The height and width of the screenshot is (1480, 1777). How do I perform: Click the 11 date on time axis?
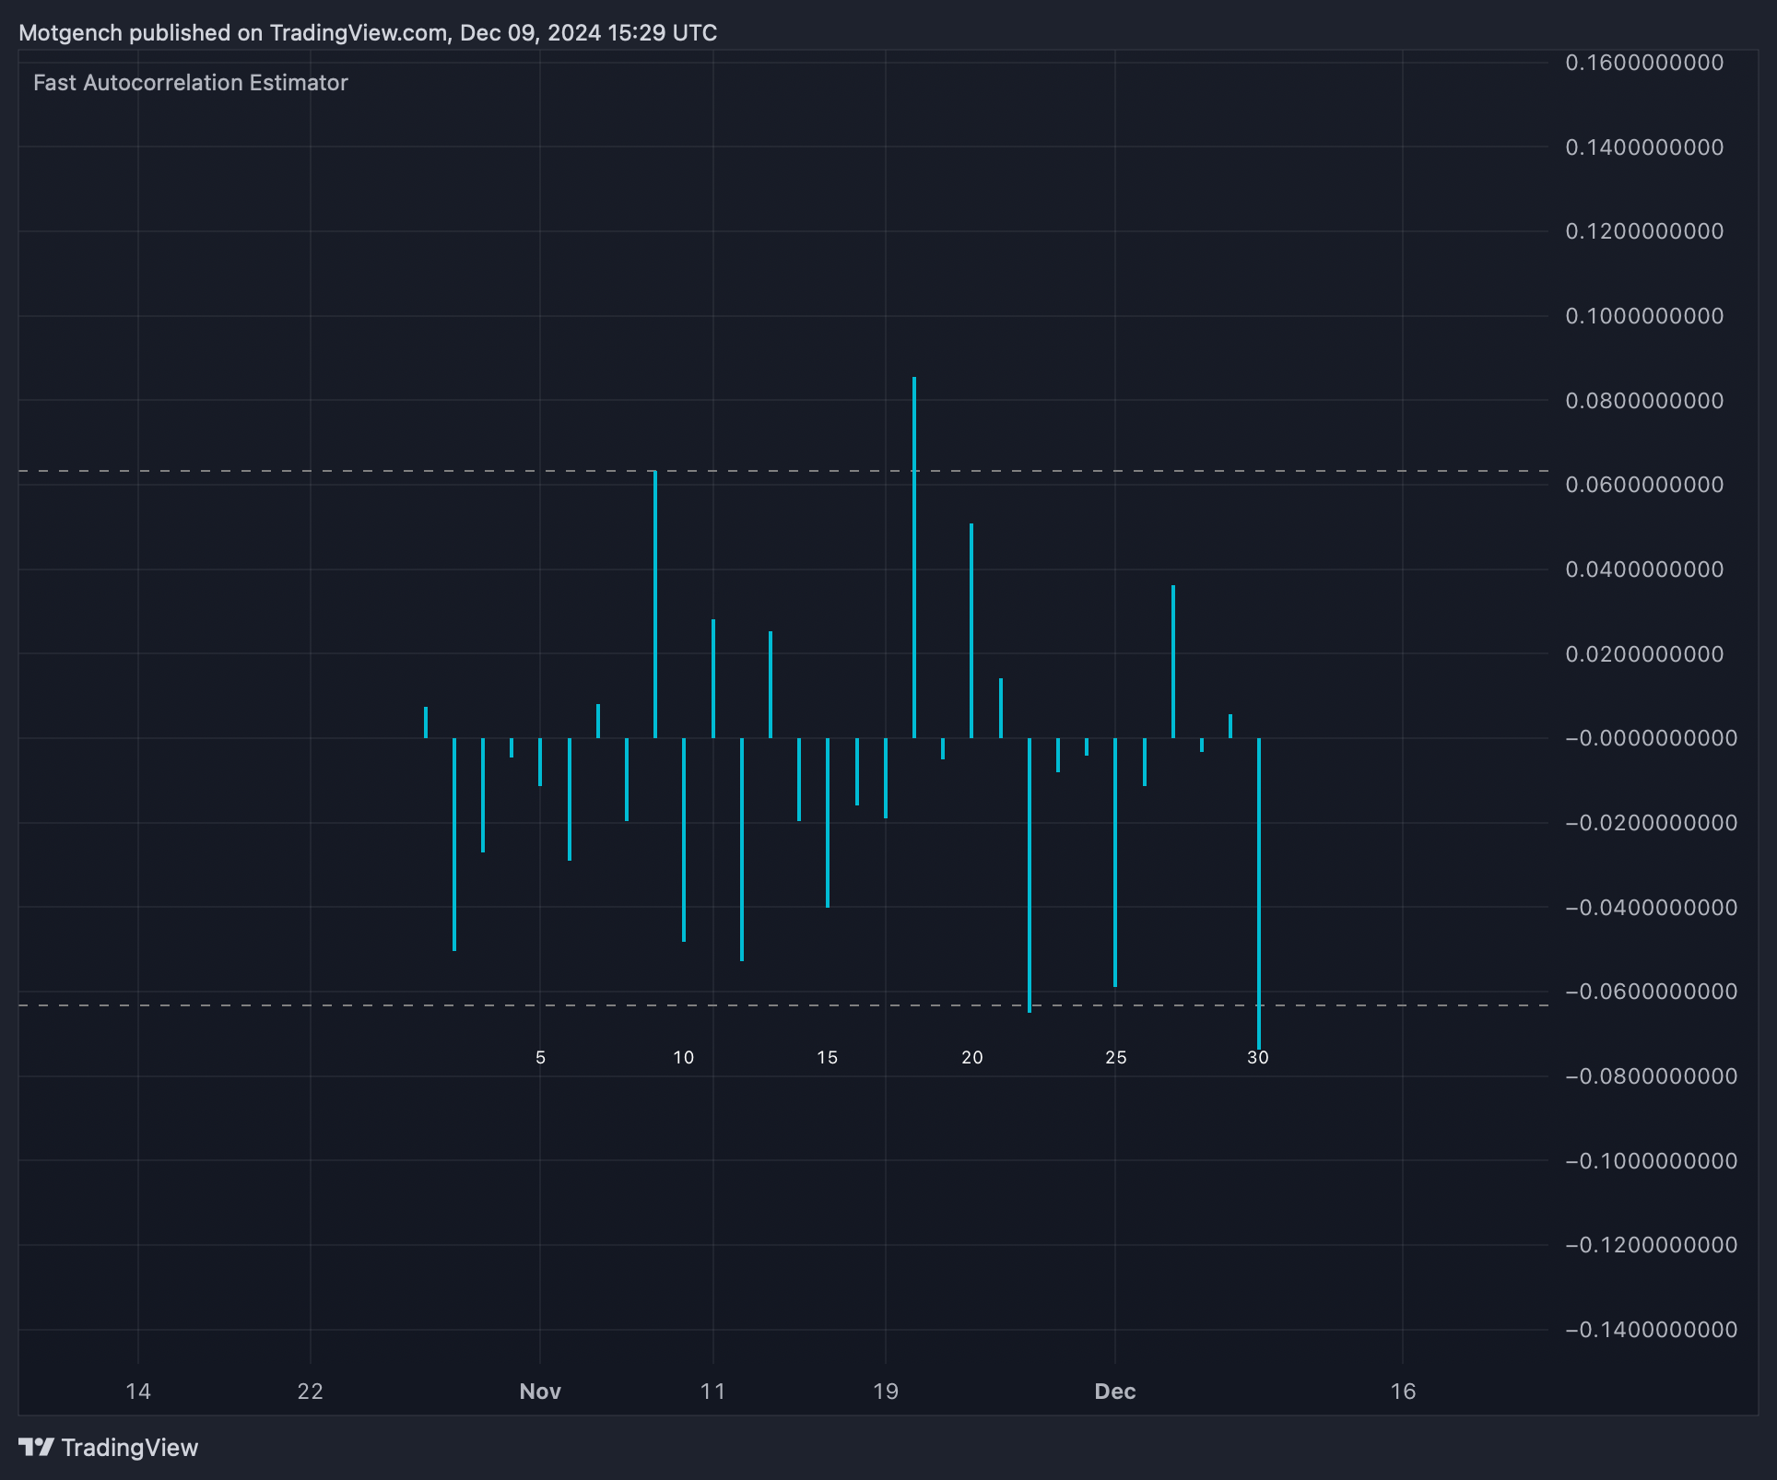pos(713,1392)
